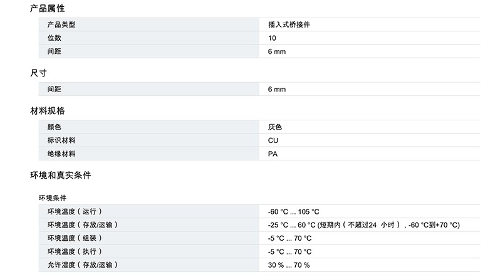Click the -60 °C ... 105 °C value

293,212
